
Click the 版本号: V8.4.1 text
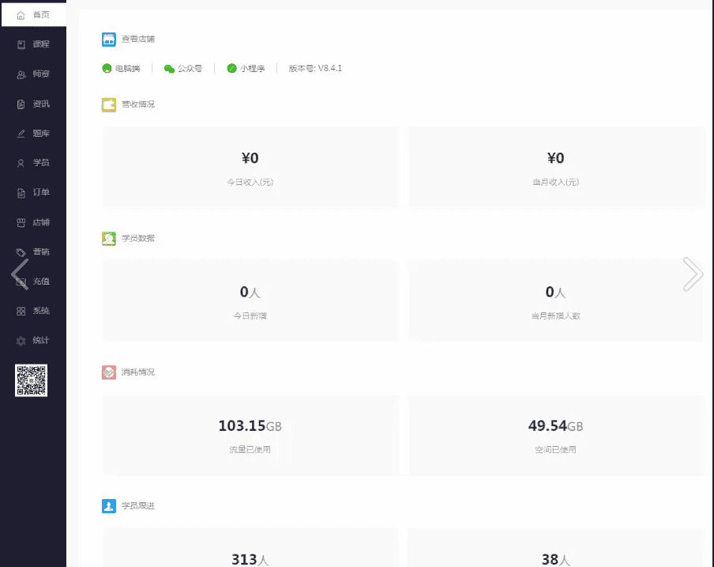[x=315, y=68]
